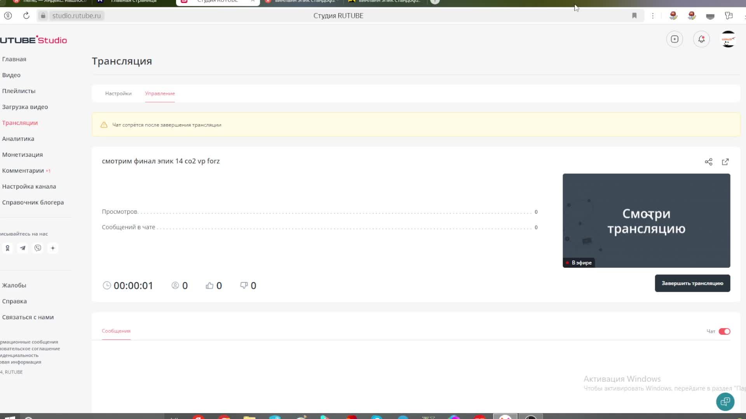Click the stream preview thumbnail

pyautogui.click(x=646, y=220)
